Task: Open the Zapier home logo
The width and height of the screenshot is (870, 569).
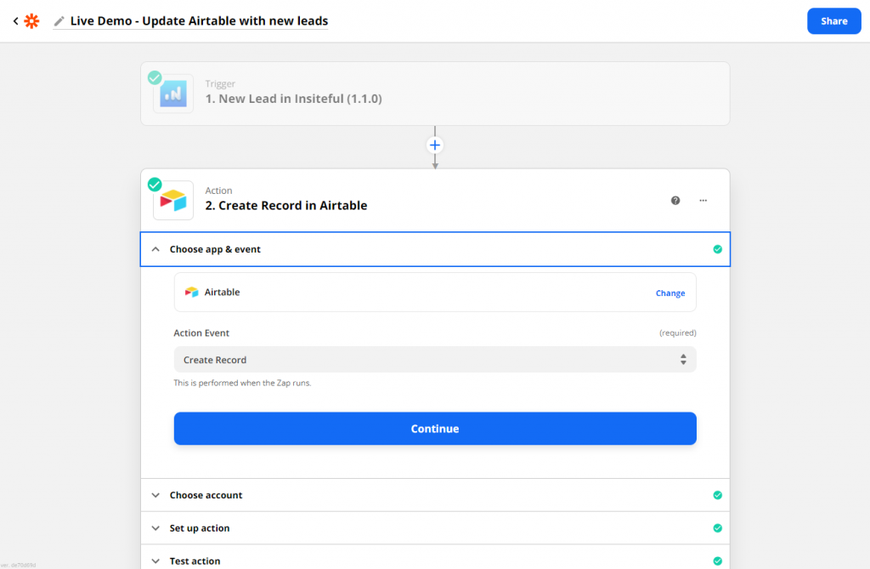Action: [31, 21]
